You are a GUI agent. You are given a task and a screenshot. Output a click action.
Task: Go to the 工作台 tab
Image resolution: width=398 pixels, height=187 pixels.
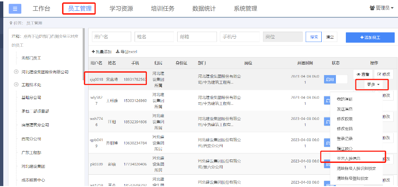41,8
